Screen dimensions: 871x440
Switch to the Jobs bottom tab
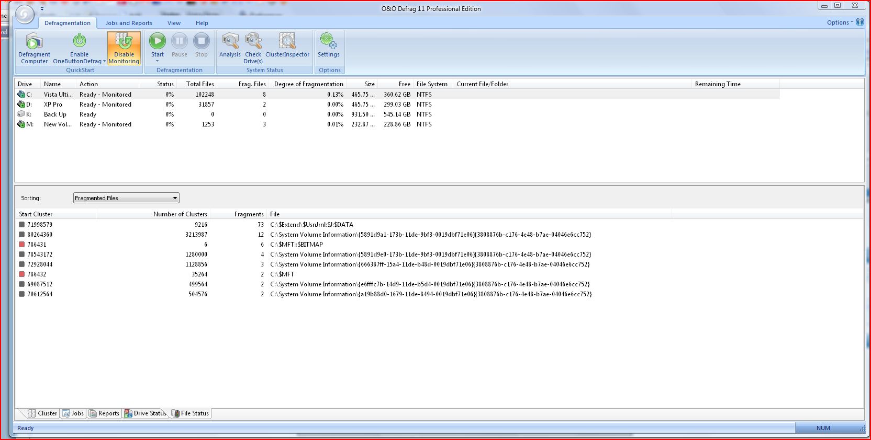[73, 413]
